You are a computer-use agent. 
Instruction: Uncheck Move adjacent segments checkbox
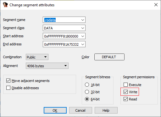click(x=8, y=81)
